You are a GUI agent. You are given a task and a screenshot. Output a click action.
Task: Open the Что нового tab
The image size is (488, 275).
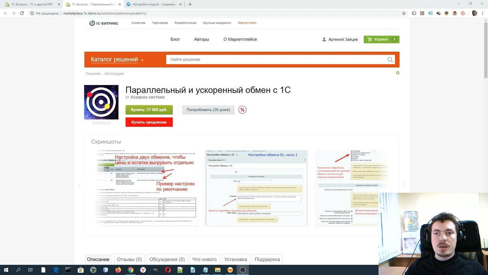[204, 259]
